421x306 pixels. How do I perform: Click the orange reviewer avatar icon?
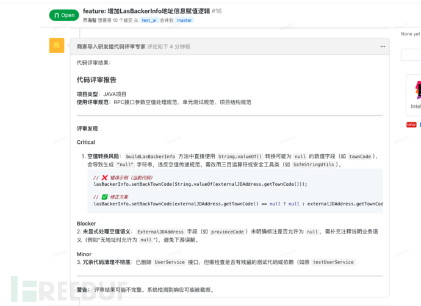tap(57, 46)
